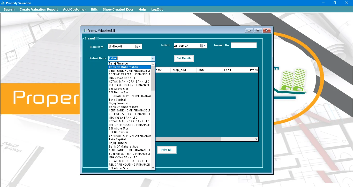Minimize the main Property Valuation window
The image size is (353, 187).
323,3
